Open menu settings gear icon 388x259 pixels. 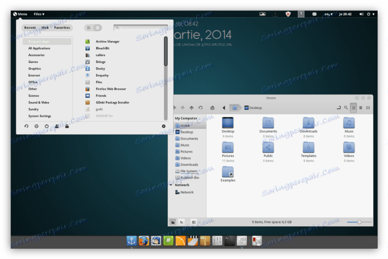pos(163,126)
